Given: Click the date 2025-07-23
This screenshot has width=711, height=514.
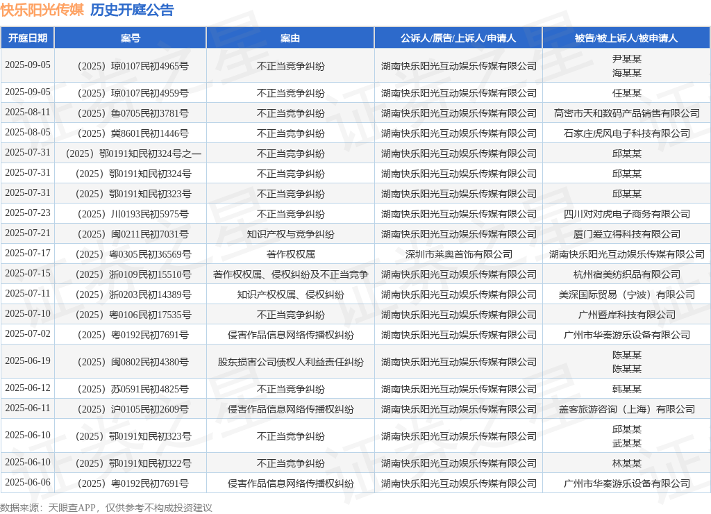Looking at the screenshot, I should (28, 213).
